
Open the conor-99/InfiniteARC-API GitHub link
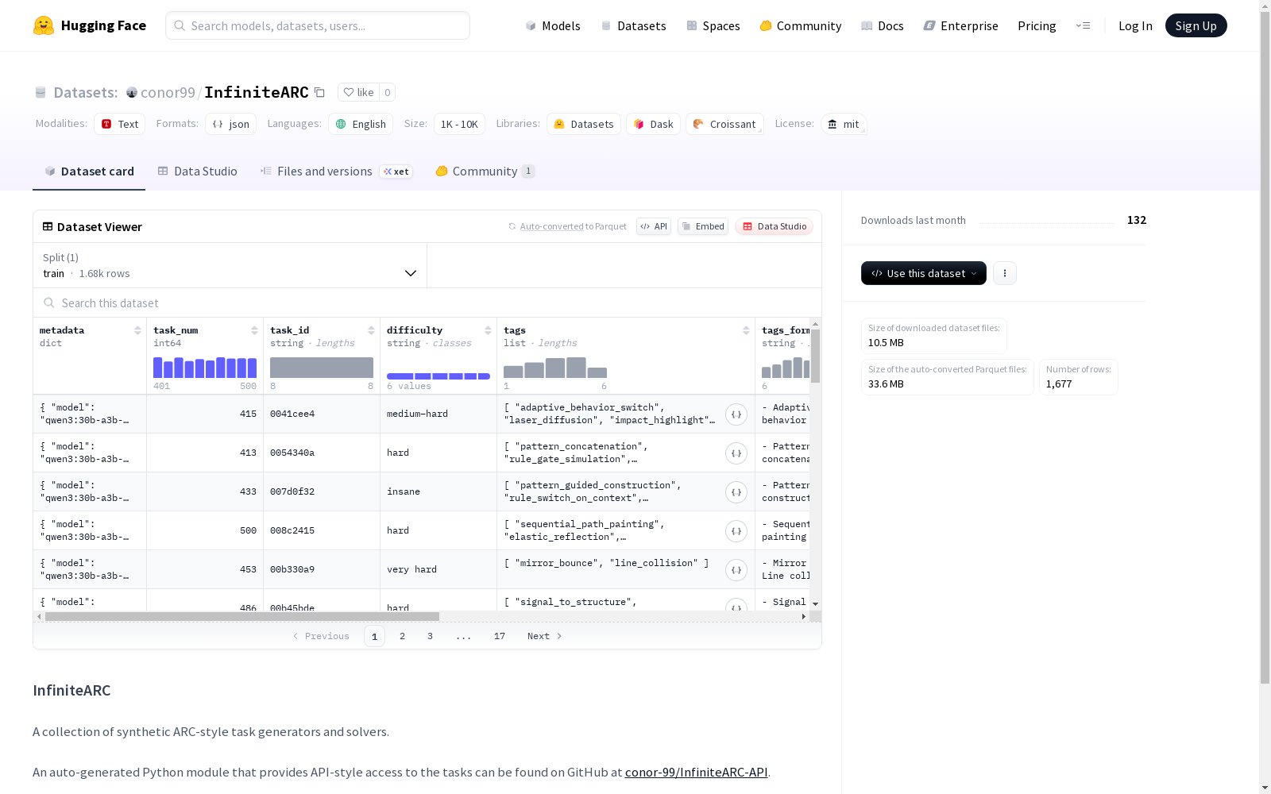click(696, 772)
